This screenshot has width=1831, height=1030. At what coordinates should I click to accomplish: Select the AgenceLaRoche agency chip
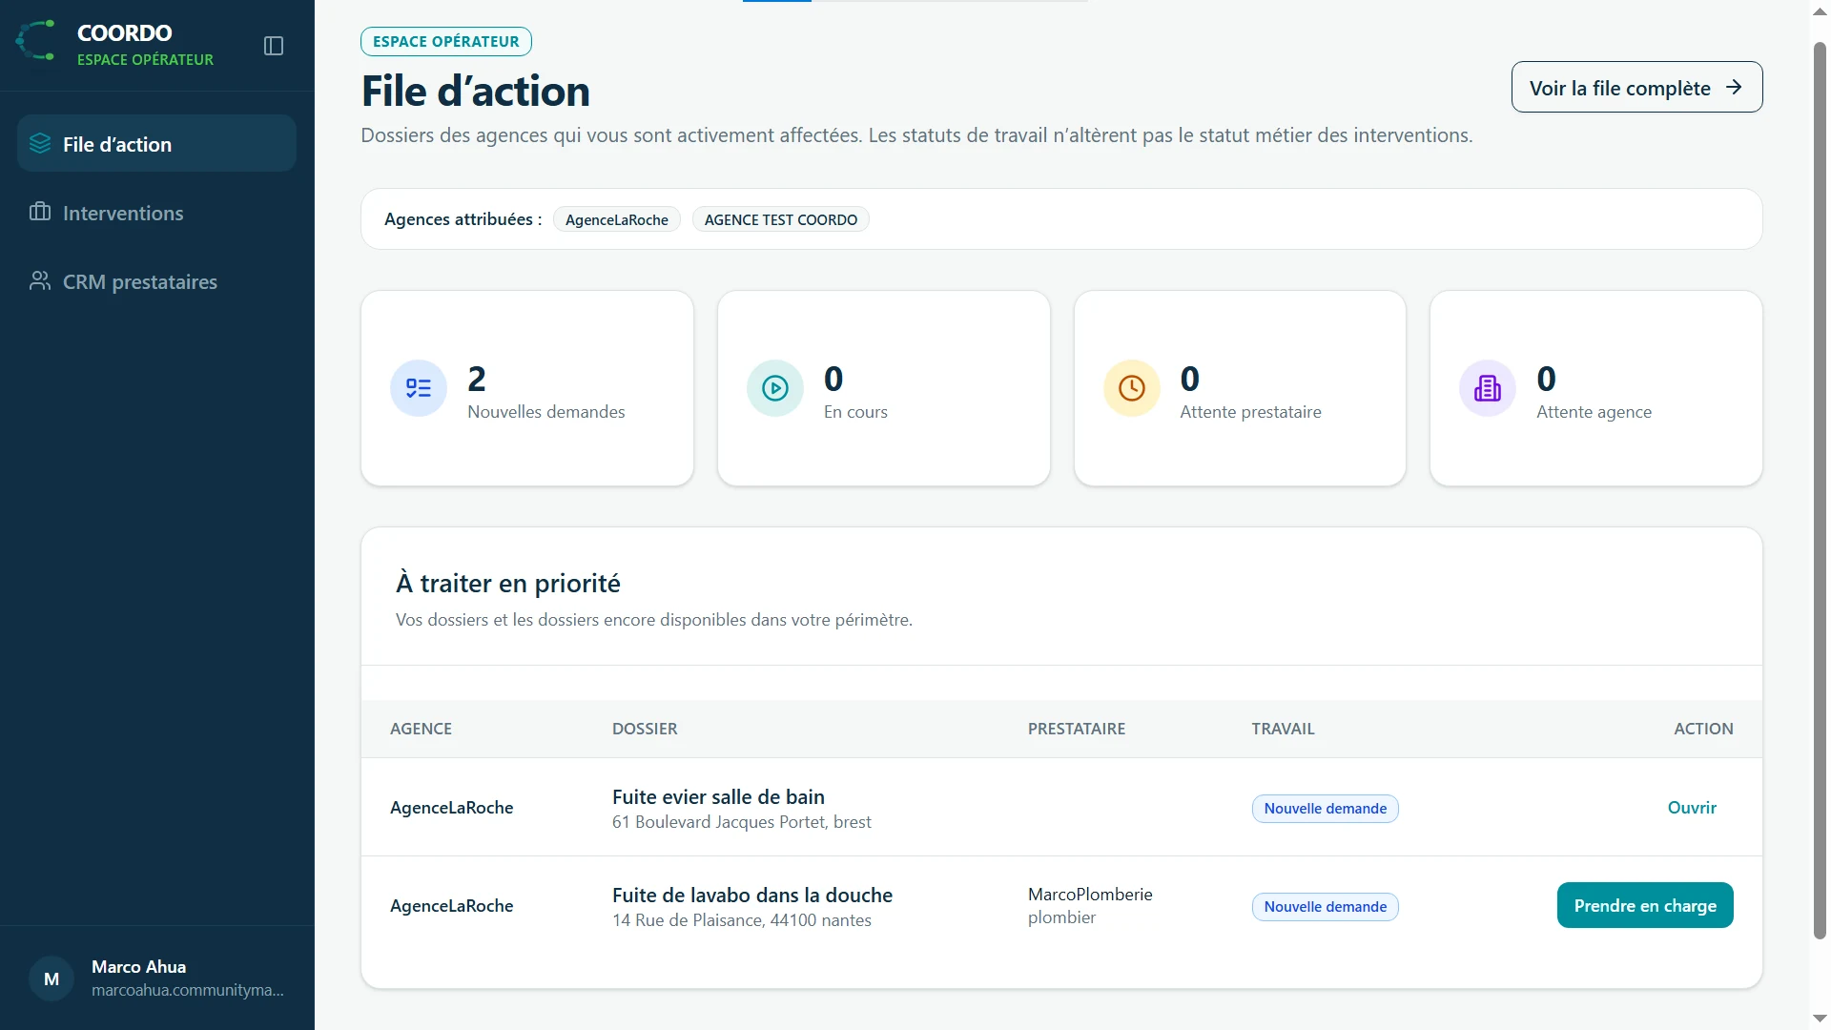[x=617, y=219]
